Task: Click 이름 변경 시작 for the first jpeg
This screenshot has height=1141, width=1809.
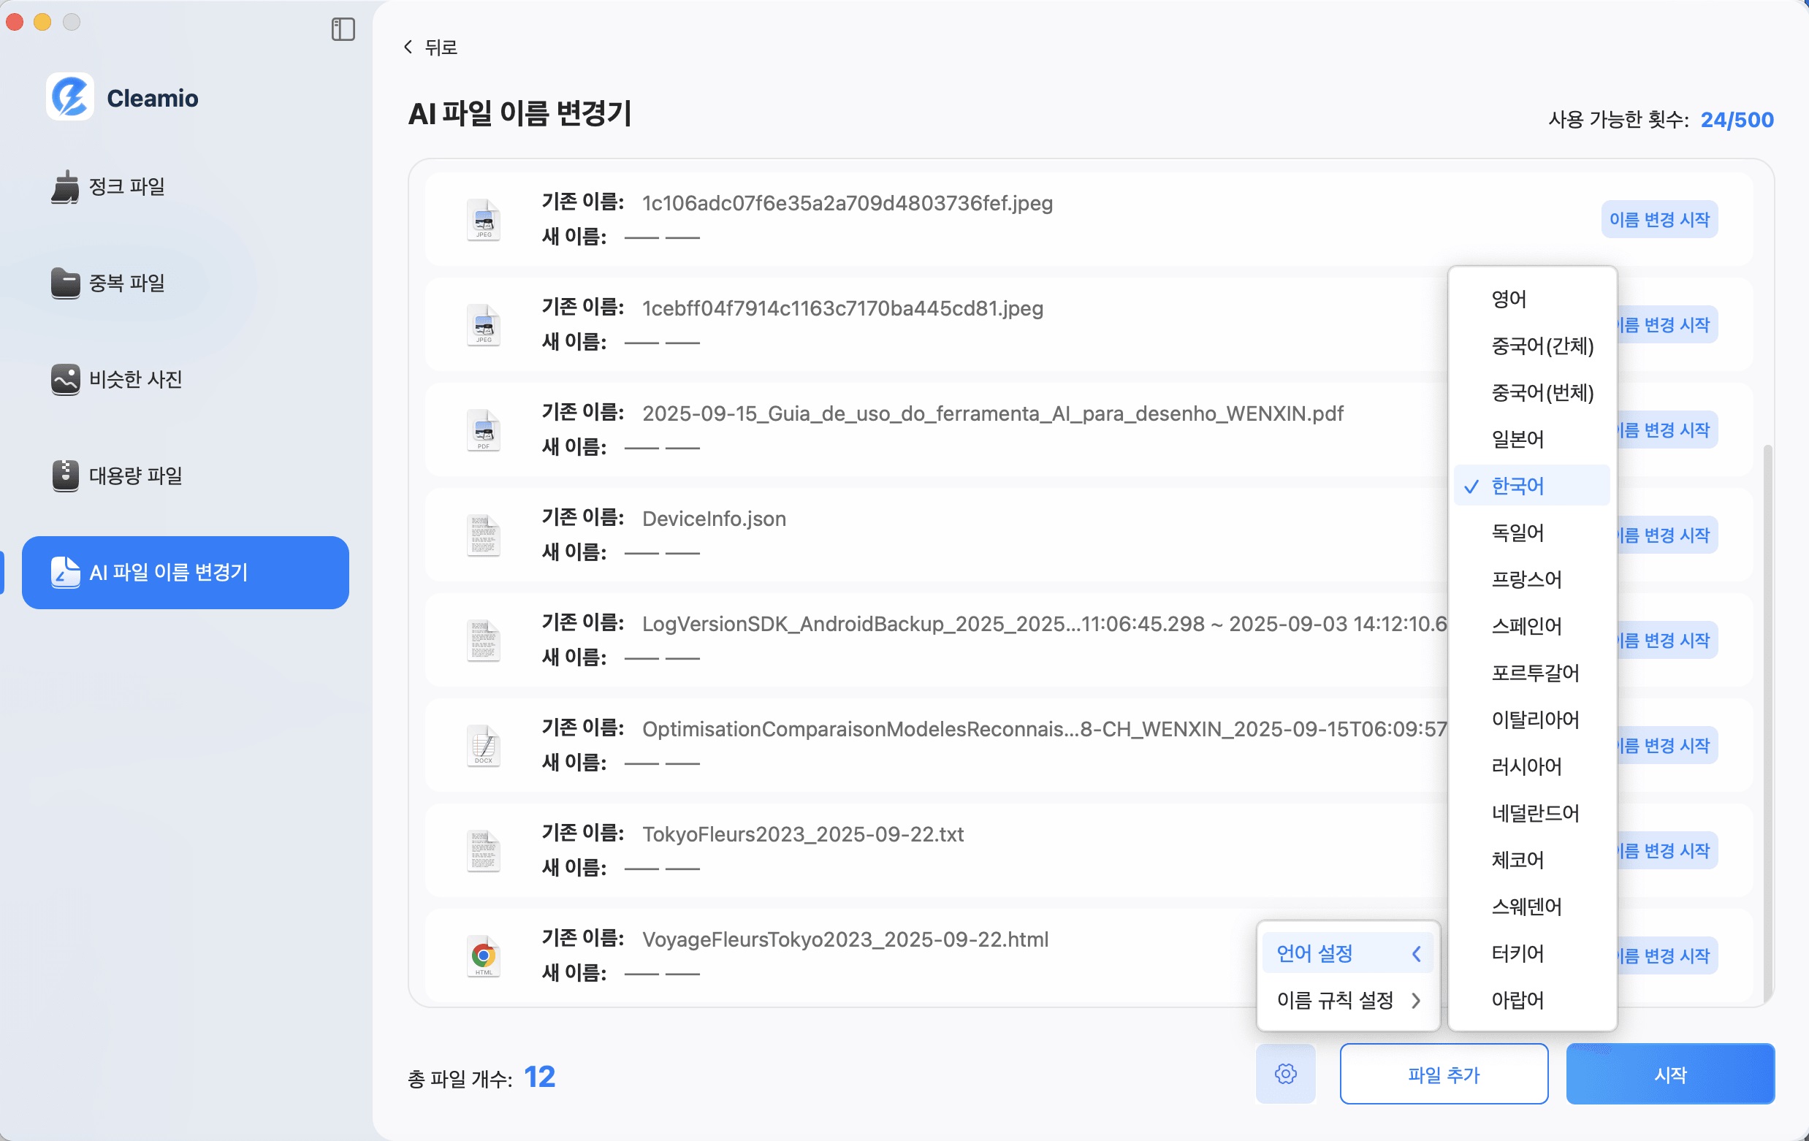Action: 1658,219
